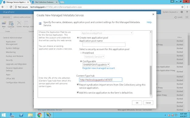Open the Windows Start menu

[x=4, y=115]
